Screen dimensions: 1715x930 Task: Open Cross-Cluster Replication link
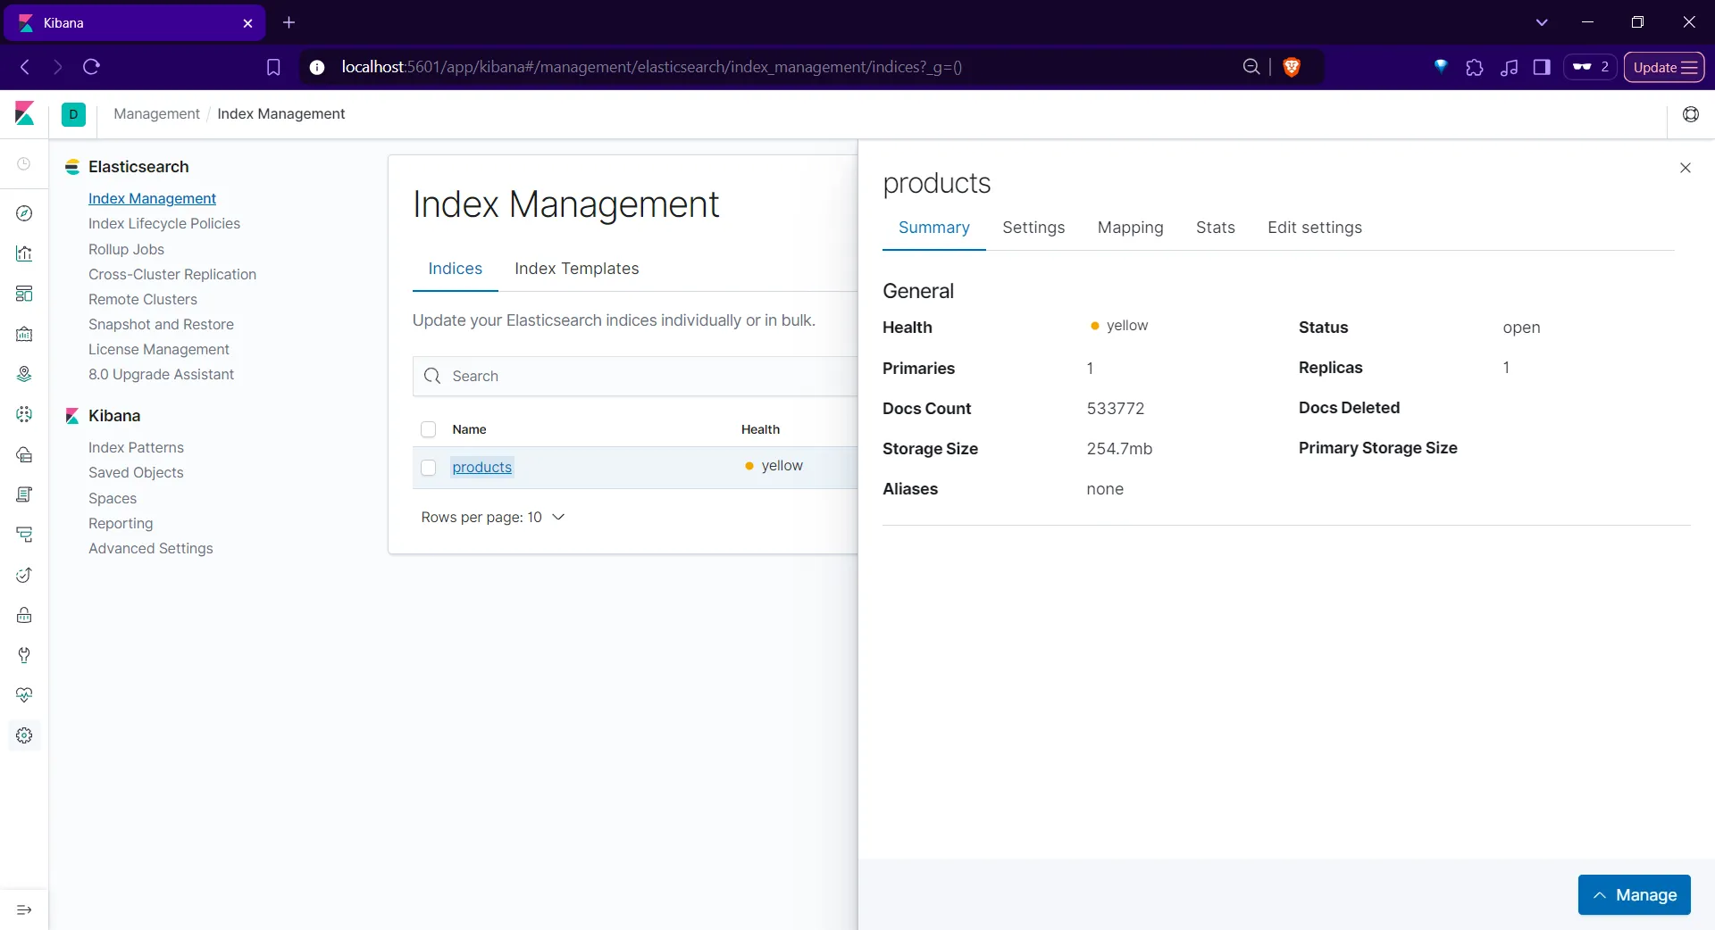point(171,274)
